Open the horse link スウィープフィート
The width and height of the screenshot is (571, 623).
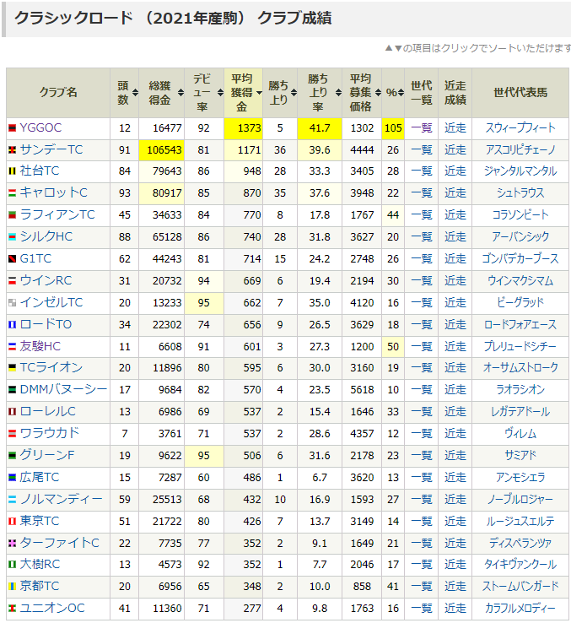(520, 128)
